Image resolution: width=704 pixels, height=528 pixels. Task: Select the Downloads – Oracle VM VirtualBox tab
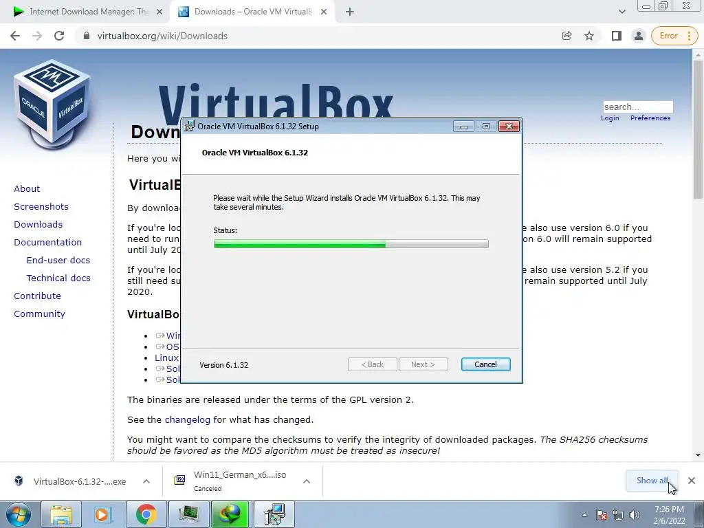tap(253, 12)
